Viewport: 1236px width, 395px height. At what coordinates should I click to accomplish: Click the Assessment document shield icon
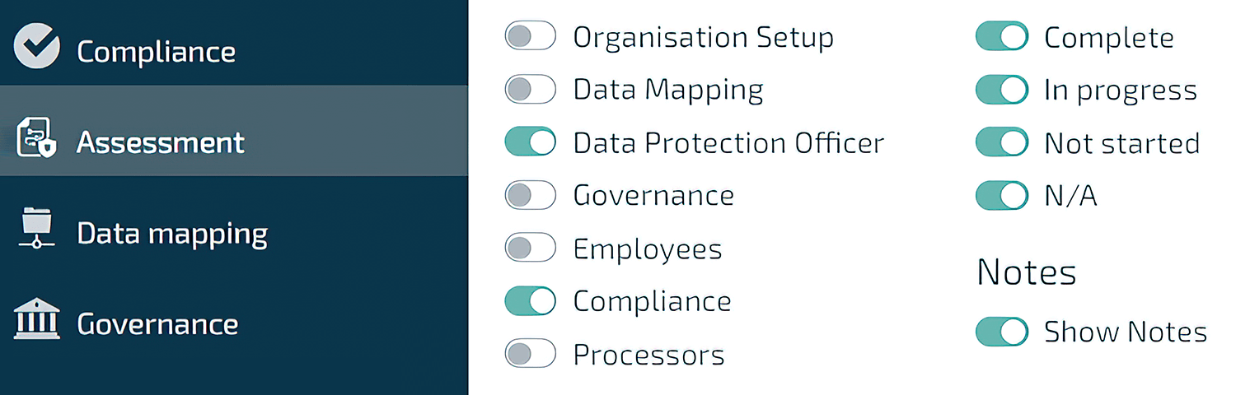point(37,138)
